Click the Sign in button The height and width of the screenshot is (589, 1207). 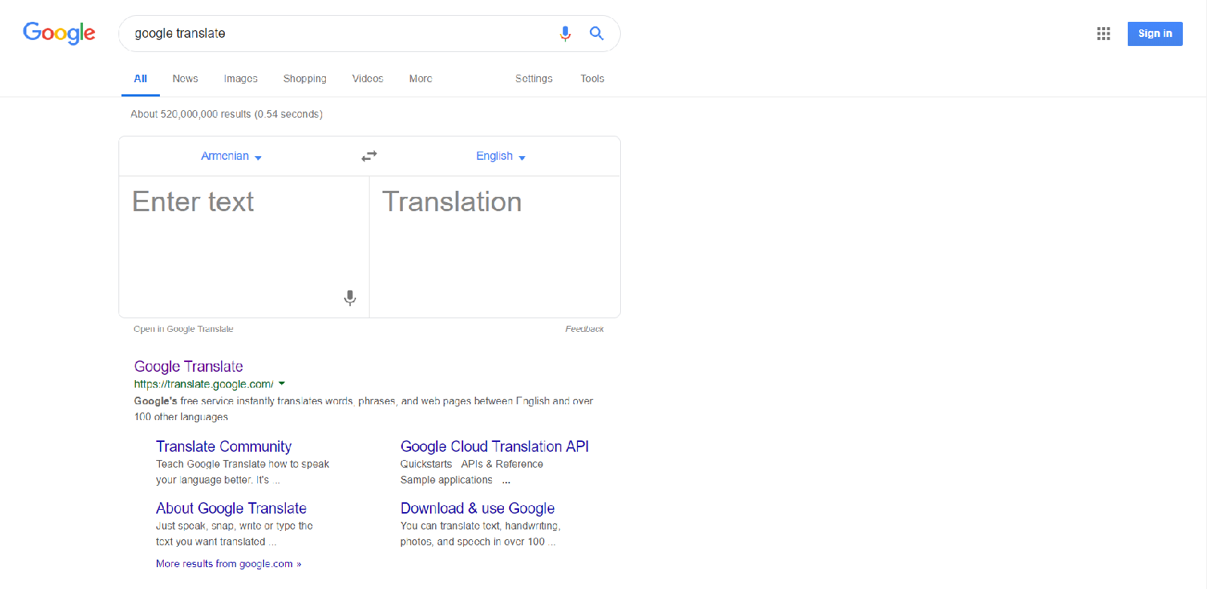(1155, 33)
